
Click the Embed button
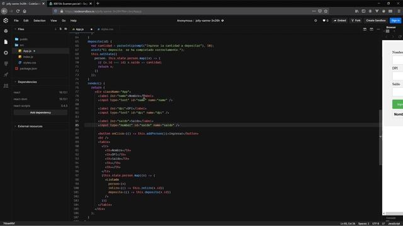(x=340, y=21)
